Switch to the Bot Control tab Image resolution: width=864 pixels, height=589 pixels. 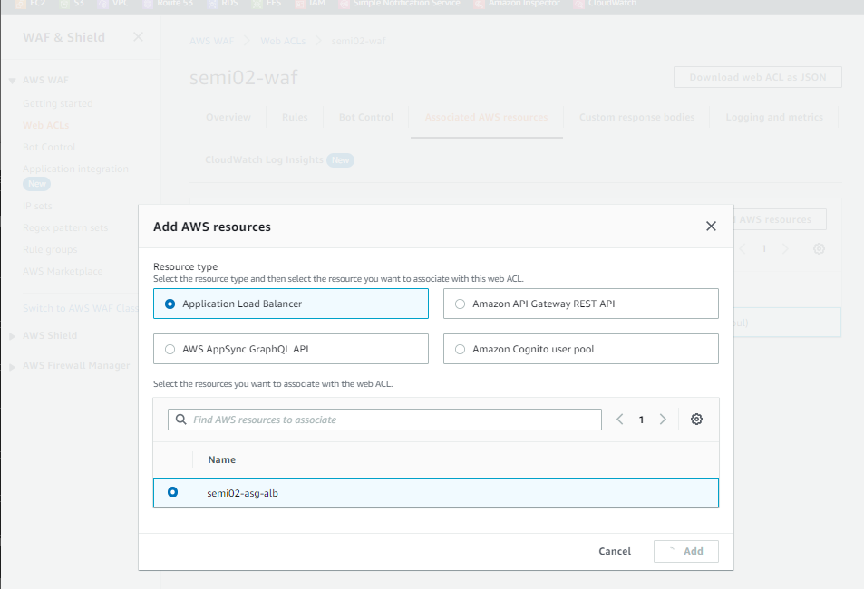(366, 117)
